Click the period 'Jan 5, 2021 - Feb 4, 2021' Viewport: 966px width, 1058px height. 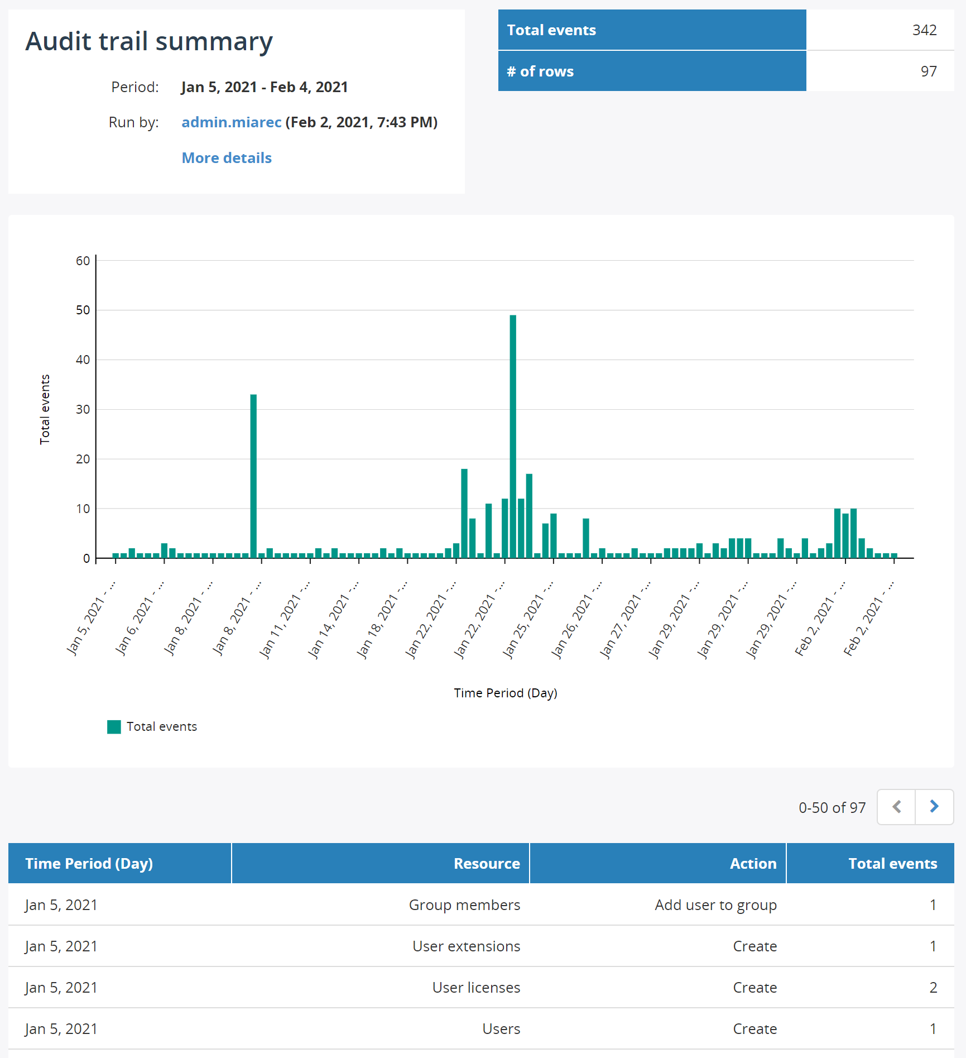coord(265,87)
